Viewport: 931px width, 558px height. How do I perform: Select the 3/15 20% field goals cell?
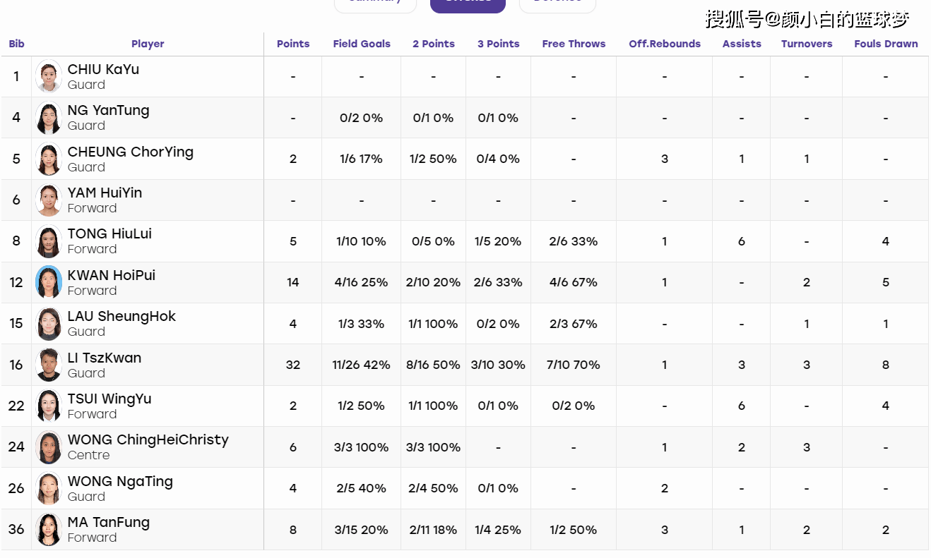click(x=361, y=530)
